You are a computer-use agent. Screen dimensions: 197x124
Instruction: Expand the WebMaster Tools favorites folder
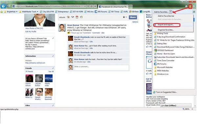pos(29,12)
